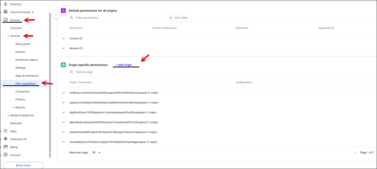This screenshot has height=169, width=377.
Task: Click the Chrome browser icon in the sidebar
Action: [5, 12]
